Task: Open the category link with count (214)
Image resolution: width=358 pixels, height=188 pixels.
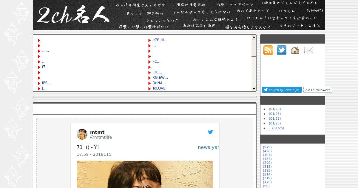Action: (x=267, y=174)
